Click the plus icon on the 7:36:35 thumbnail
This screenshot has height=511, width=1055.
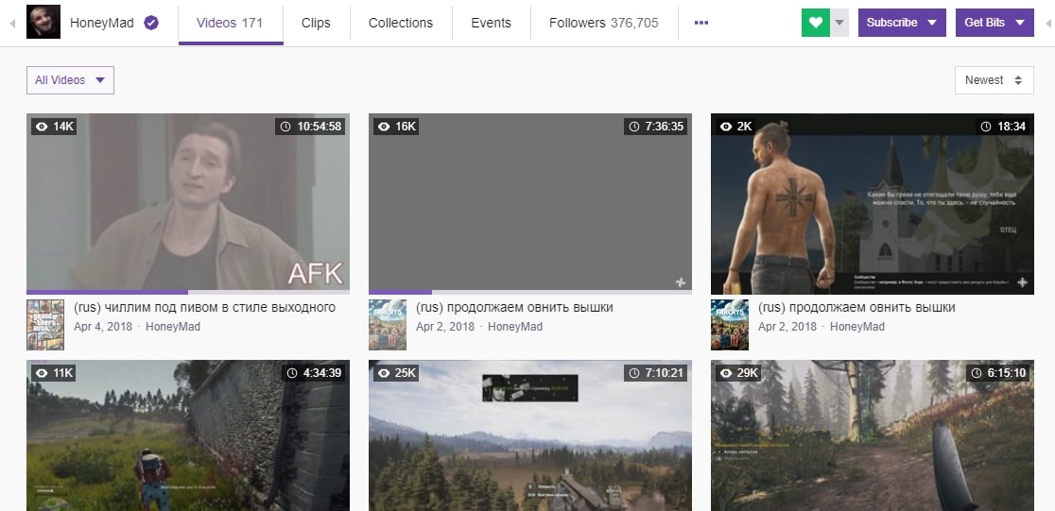click(681, 282)
